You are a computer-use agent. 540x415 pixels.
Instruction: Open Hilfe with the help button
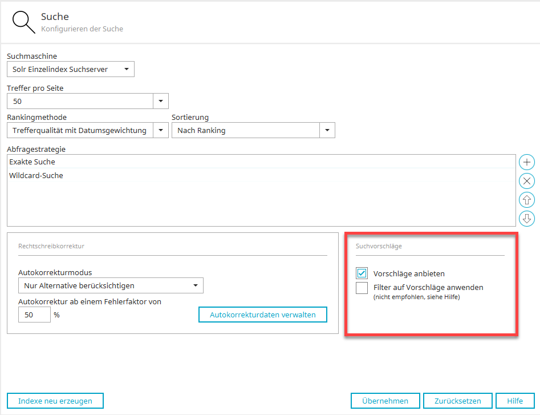514,401
